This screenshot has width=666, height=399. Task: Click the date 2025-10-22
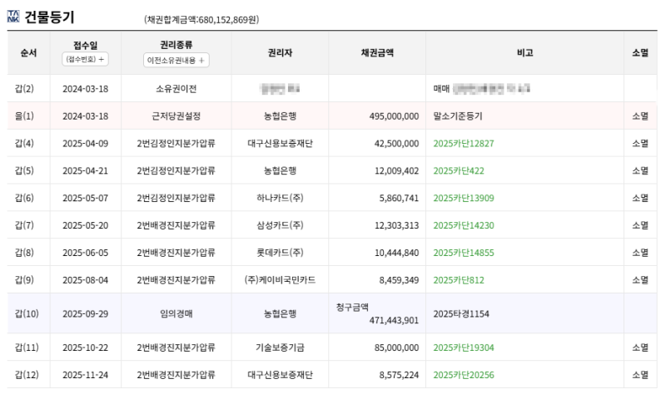tap(86, 347)
